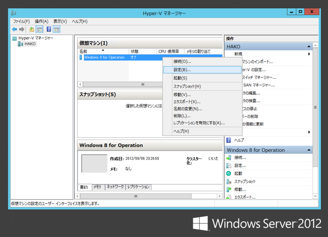
Task: Click 起動 in the actions pane
Action: [238, 174]
